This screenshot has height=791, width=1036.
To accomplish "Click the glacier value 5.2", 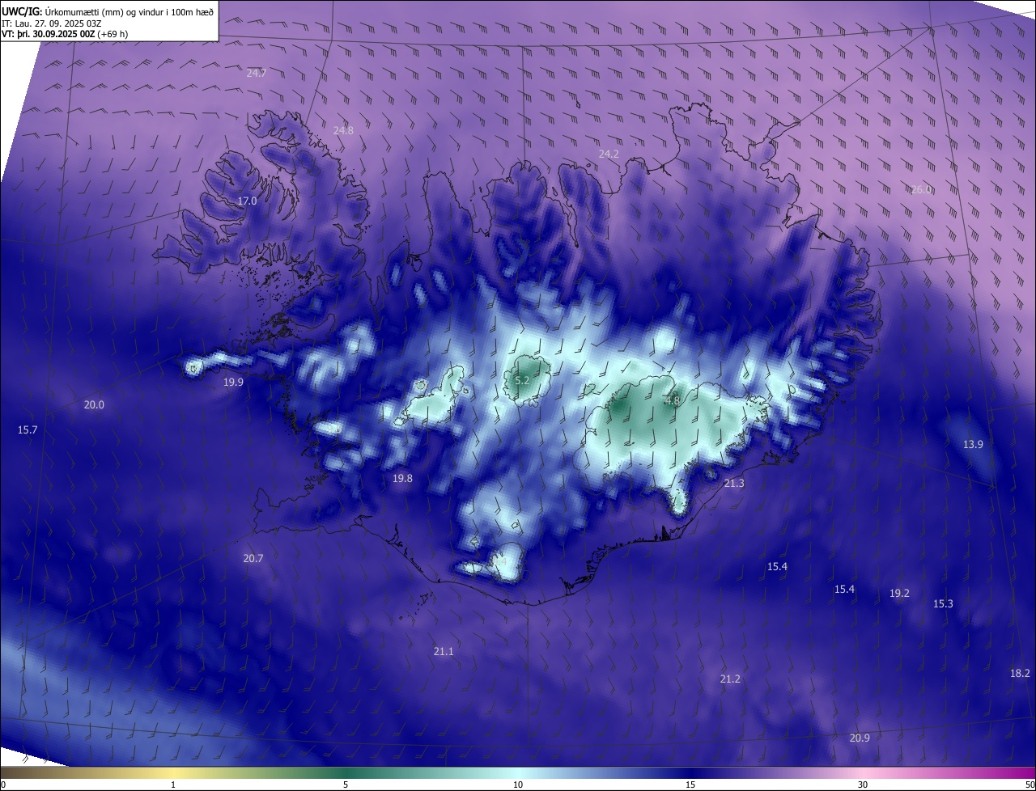I will click(x=522, y=380).
